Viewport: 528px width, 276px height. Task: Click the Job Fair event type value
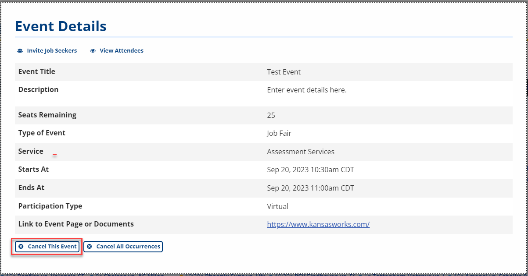tap(279, 133)
